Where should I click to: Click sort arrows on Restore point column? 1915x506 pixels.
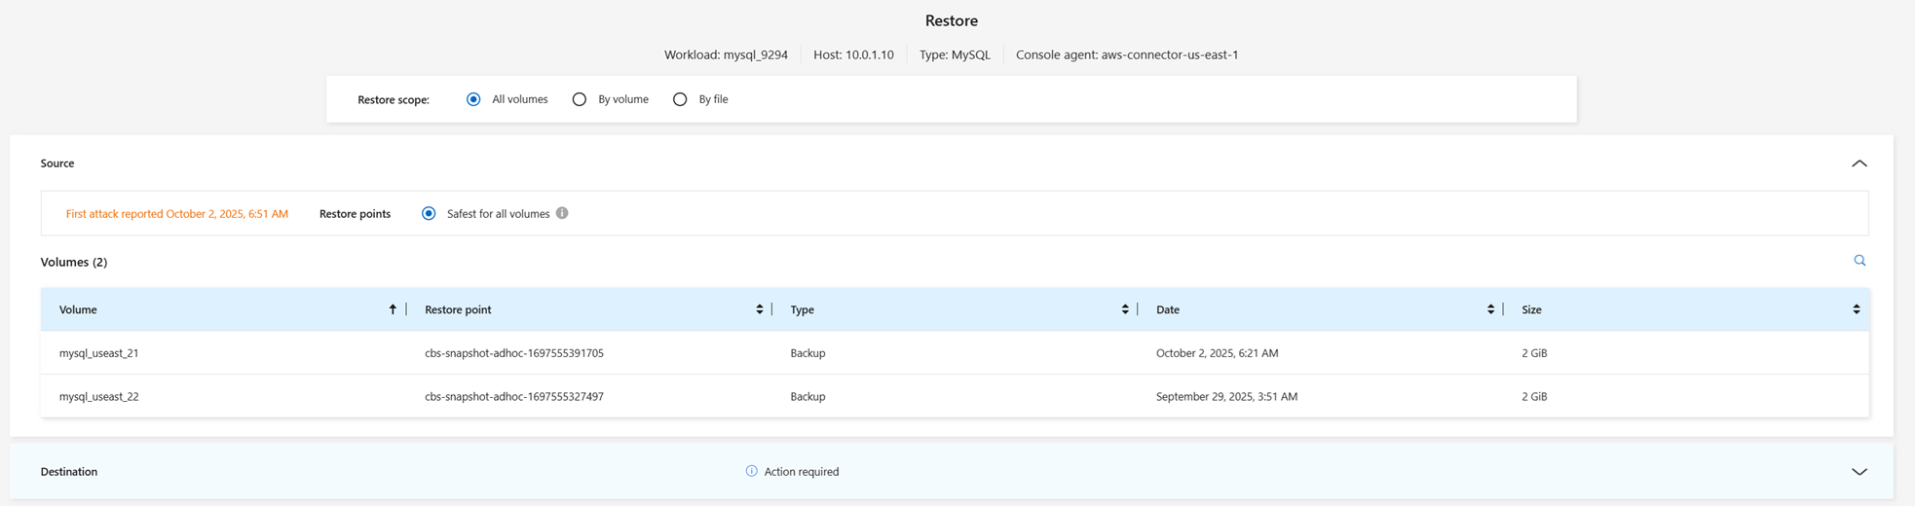[760, 309]
